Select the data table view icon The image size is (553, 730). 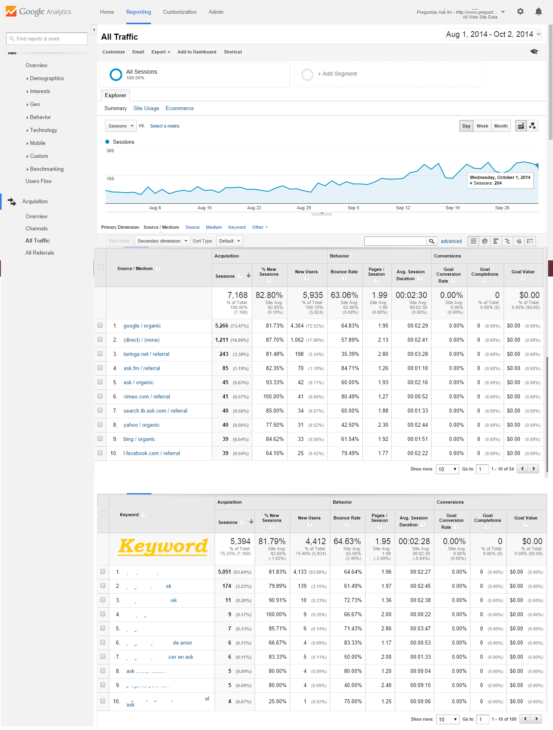(x=473, y=241)
